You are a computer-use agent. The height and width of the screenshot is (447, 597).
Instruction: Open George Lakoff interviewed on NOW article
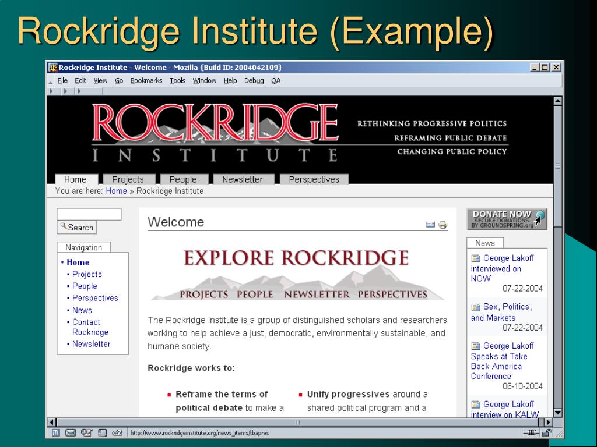pos(502,268)
